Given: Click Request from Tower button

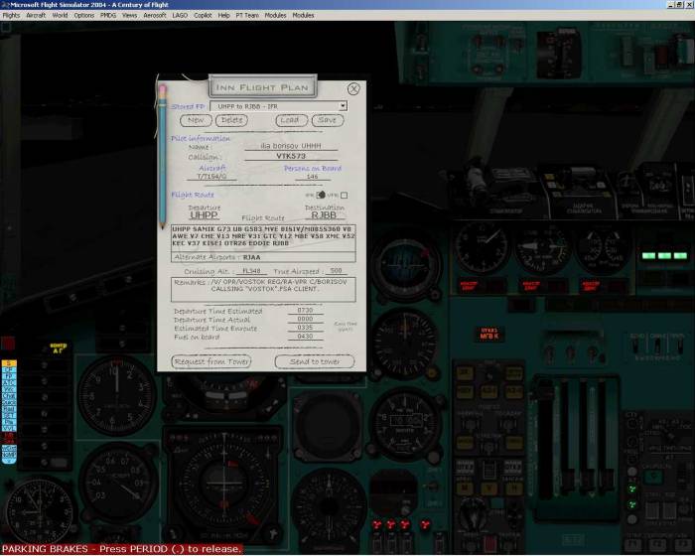Looking at the screenshot, I should pyautogui.click(x=211, y=361).
